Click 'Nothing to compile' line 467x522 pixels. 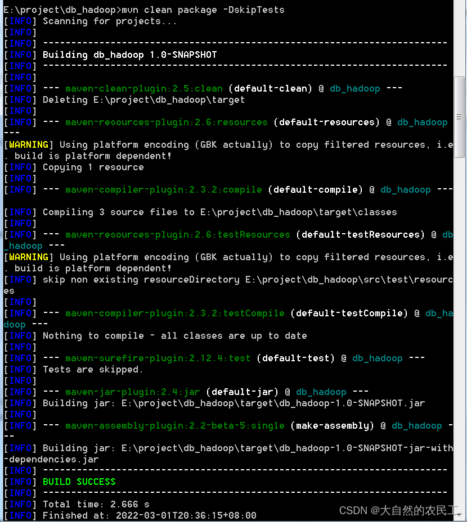click(x=174, y=335)
